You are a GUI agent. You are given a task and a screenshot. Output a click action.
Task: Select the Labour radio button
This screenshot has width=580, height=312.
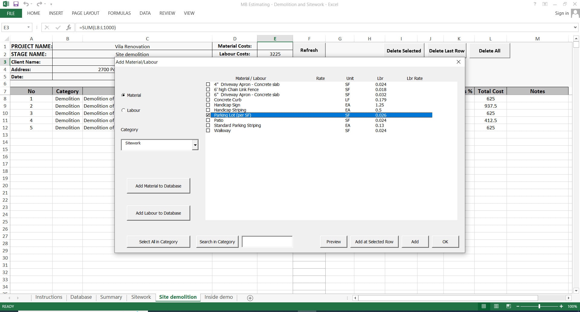[x=124, y=110]
